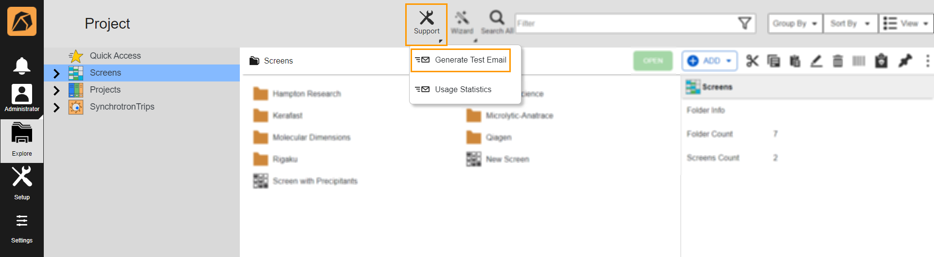The width and height of the screenshot is (934, 257).
Task: Click the green OPEN button
Action: 653,61
